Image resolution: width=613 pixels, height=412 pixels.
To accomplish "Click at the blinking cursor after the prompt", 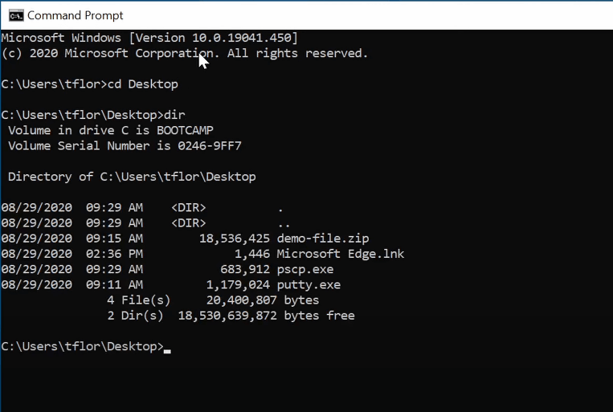I will tap(167, 348).
